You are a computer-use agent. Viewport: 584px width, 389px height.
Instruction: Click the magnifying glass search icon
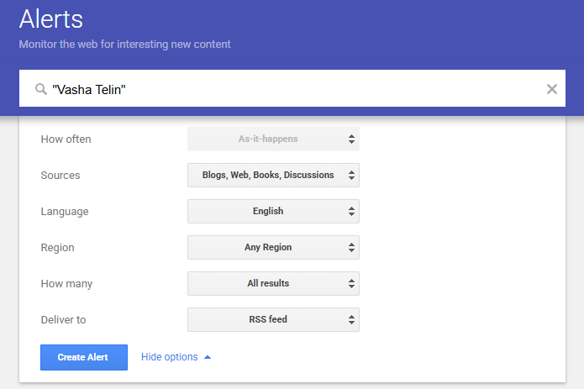pyautogui.click(x=40, y=89)
